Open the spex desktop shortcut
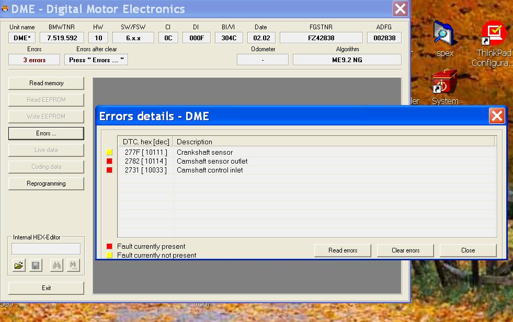Viewport: 513px width, 322px height. pyautogui.click(x=444, y=39)
